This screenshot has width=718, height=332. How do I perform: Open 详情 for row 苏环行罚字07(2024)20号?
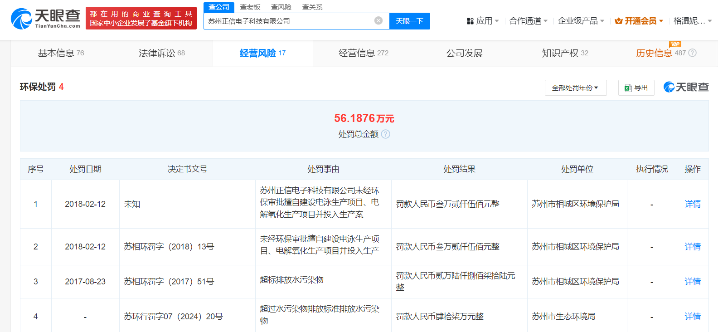[x=693, y=317]
